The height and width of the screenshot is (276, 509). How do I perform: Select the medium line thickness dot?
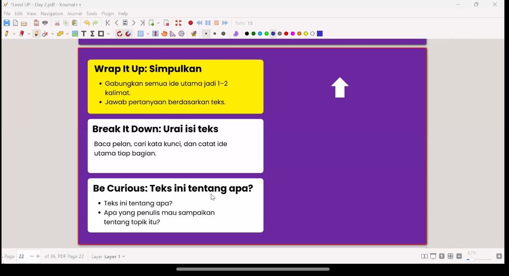click(x=215, y=33)
